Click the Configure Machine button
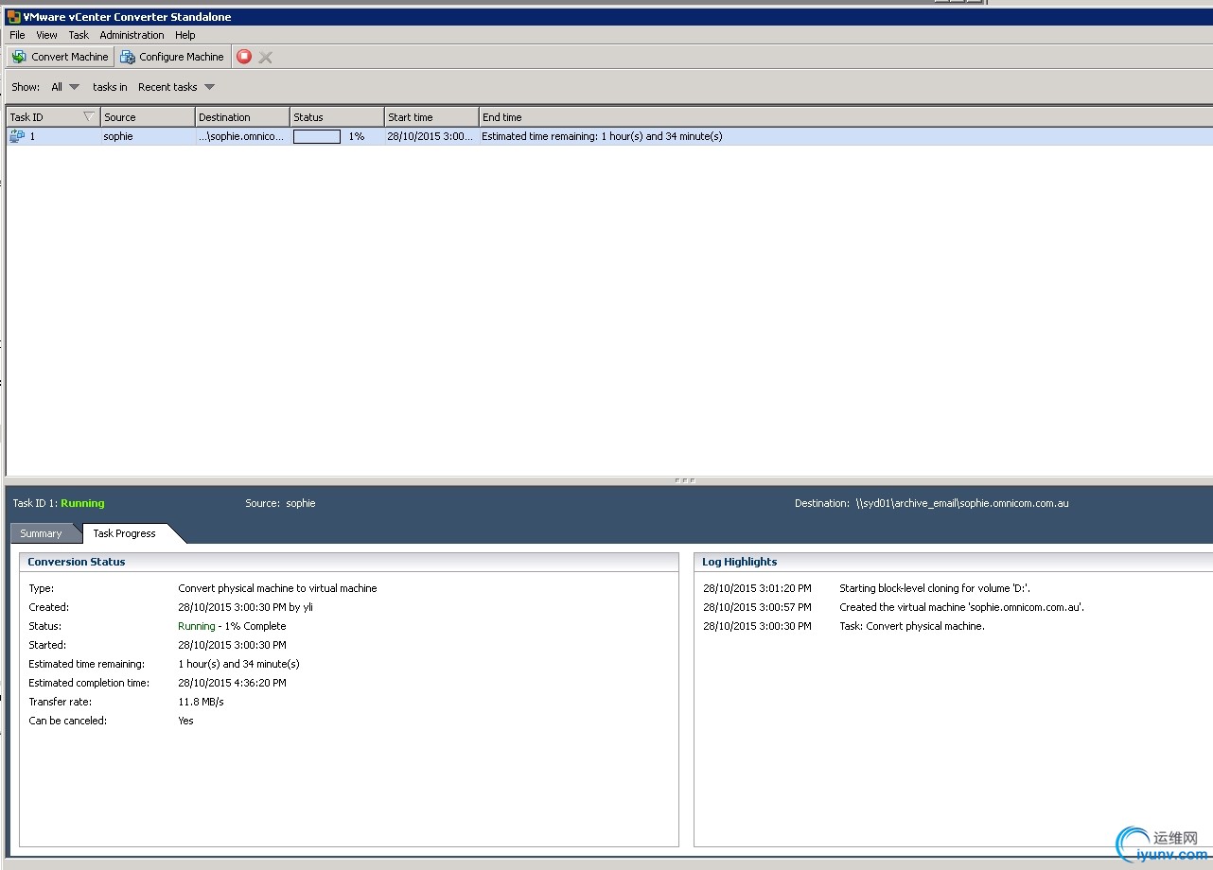Viewport: 1213px width, 870px height. tap(172, 57)
